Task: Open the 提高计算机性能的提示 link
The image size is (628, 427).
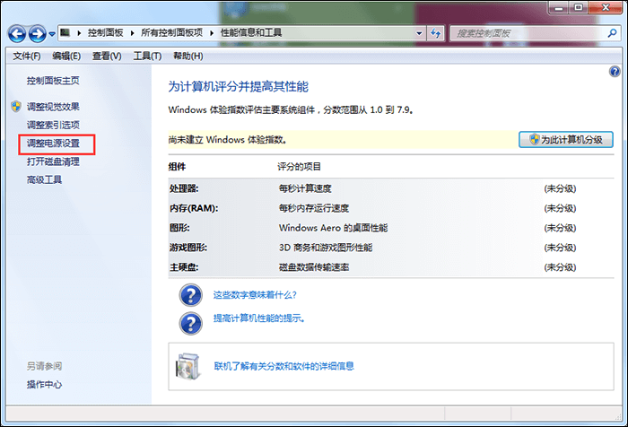Action: [258, 318]
